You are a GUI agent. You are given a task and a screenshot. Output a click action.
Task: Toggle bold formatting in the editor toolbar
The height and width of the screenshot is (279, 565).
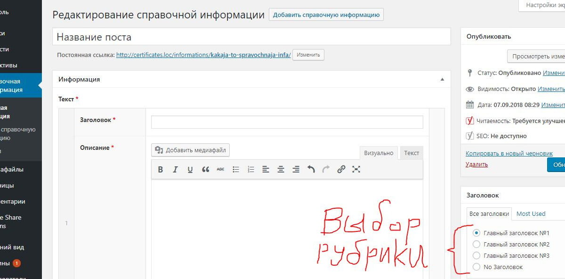point(160,169)
